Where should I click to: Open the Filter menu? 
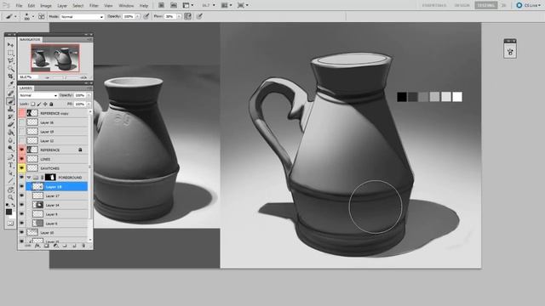coord(94,6)
